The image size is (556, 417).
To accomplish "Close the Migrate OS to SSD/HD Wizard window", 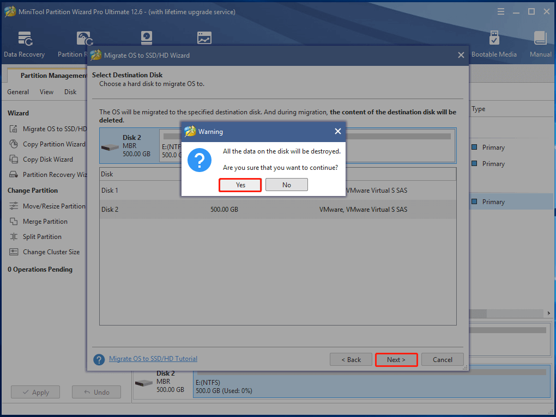I will [x=461, y=55].
